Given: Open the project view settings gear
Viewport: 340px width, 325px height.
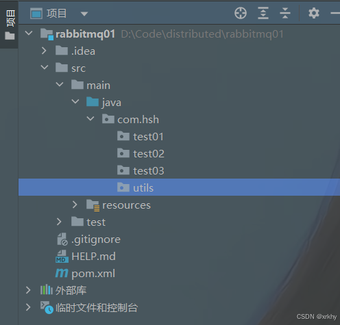Looking at the screenshot, I should click(314, 13).
